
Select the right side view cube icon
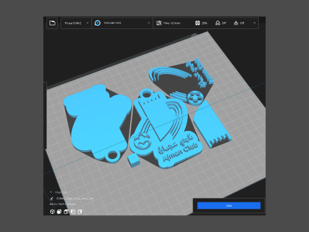tap(80, 212)
